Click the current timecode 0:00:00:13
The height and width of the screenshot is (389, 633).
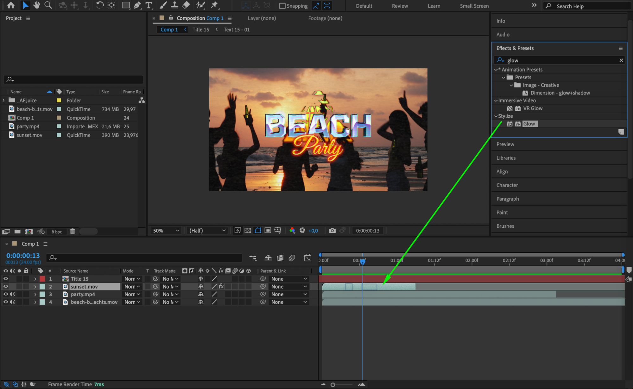(x=23, y=255)
